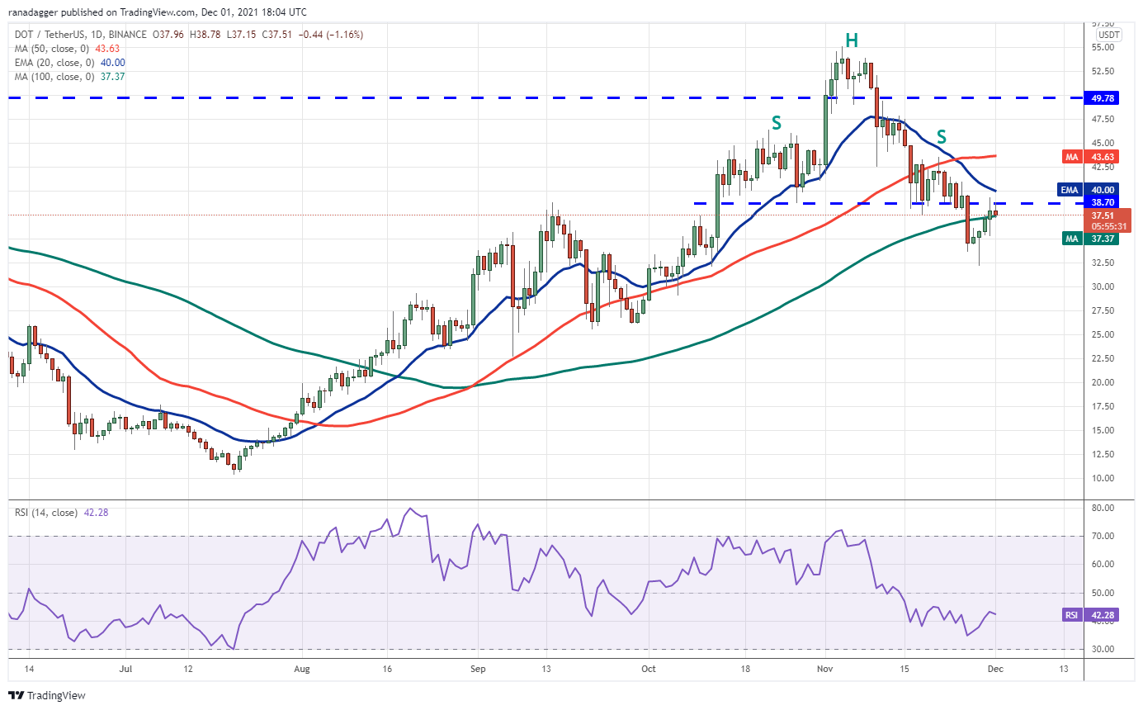
Task: Click the 'Aug' date on the time axis
Action: (x=301, y=668)
